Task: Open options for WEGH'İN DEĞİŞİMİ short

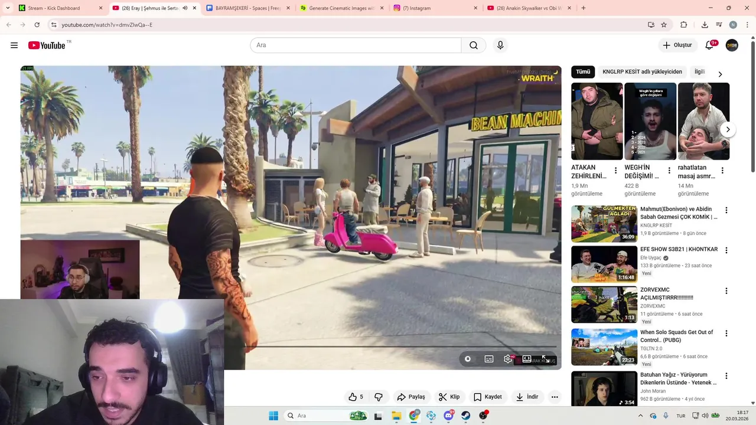Action: [669, 171]
